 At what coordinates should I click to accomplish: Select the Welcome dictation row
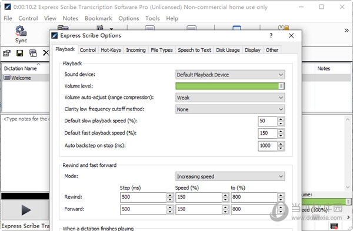click(25, 78)
